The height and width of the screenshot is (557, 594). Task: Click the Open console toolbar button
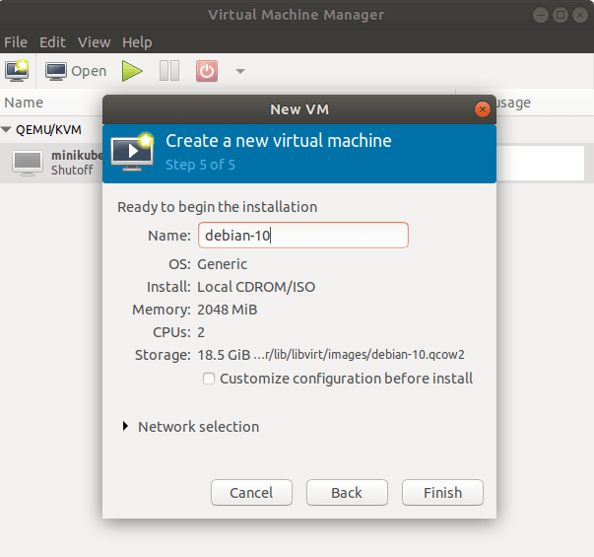pos(77,71)
